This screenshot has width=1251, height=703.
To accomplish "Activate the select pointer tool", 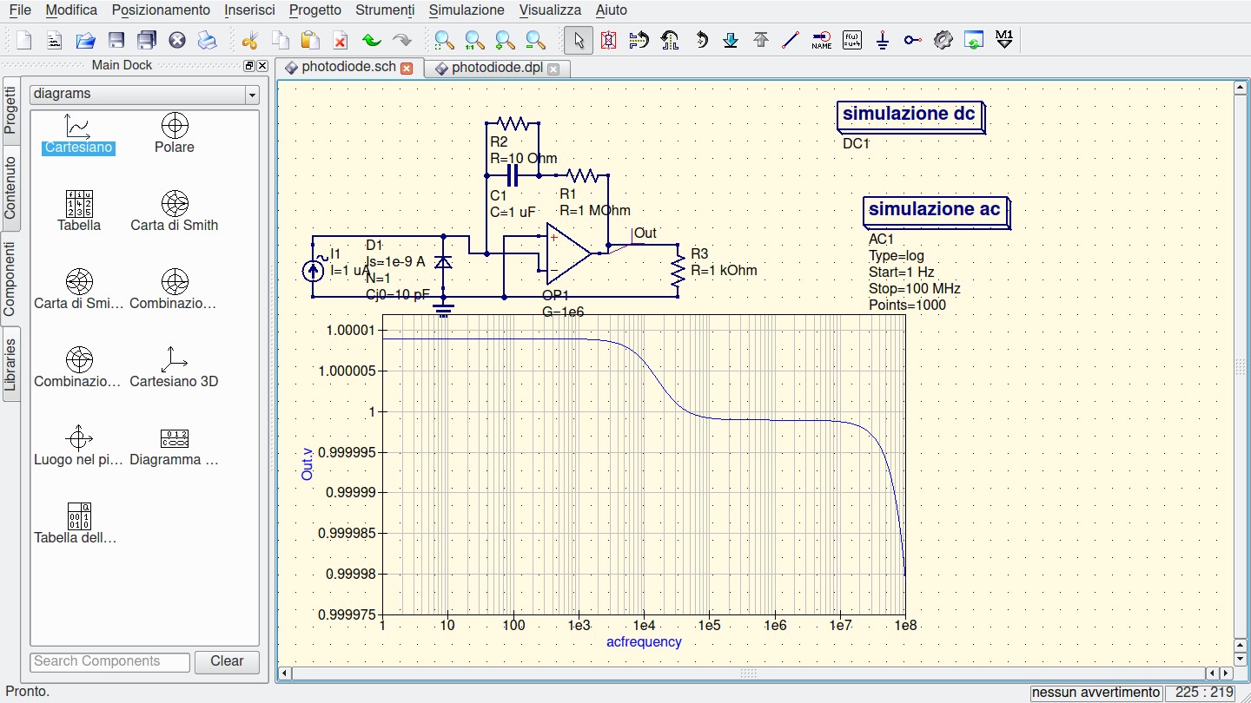I will pyautogui.click(x=579, y=40).
